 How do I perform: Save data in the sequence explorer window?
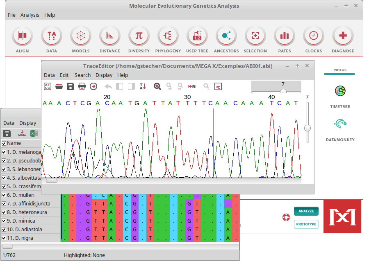click(7, 133)
